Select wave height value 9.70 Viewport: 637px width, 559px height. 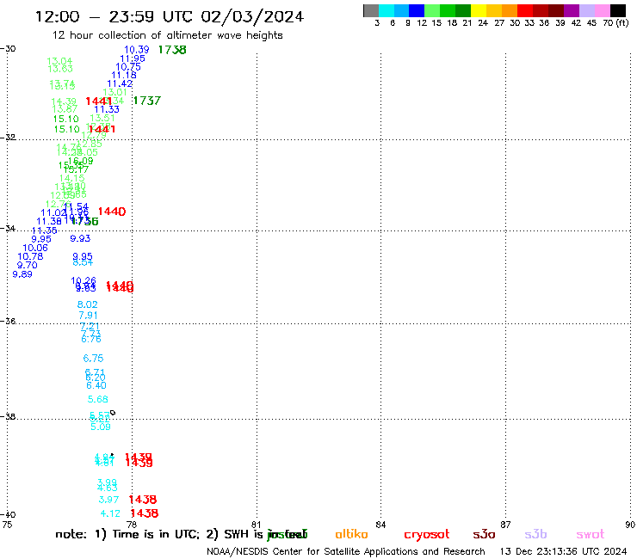[x=28, y=265]
